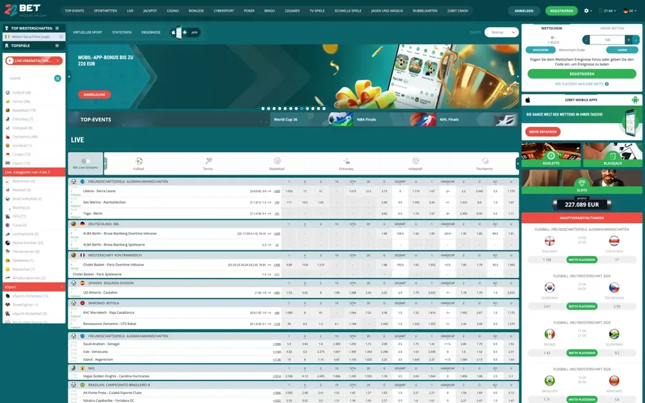Open the 21:44 time zone dropdown
The image size is (645, 403).
pos(608,11)
